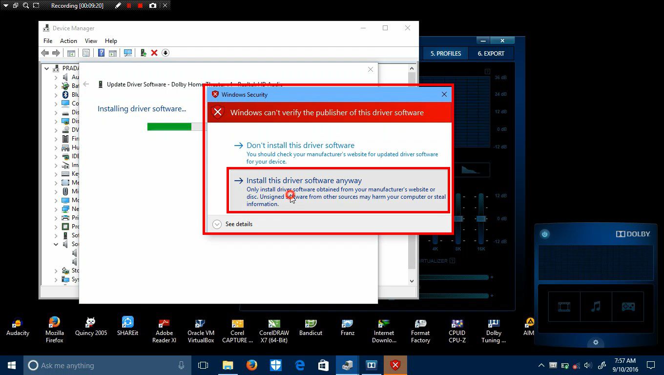This screenshot has width=664, height=375.
Task: Select Dolby Music profile icon
Action: [x=596, y=307]
